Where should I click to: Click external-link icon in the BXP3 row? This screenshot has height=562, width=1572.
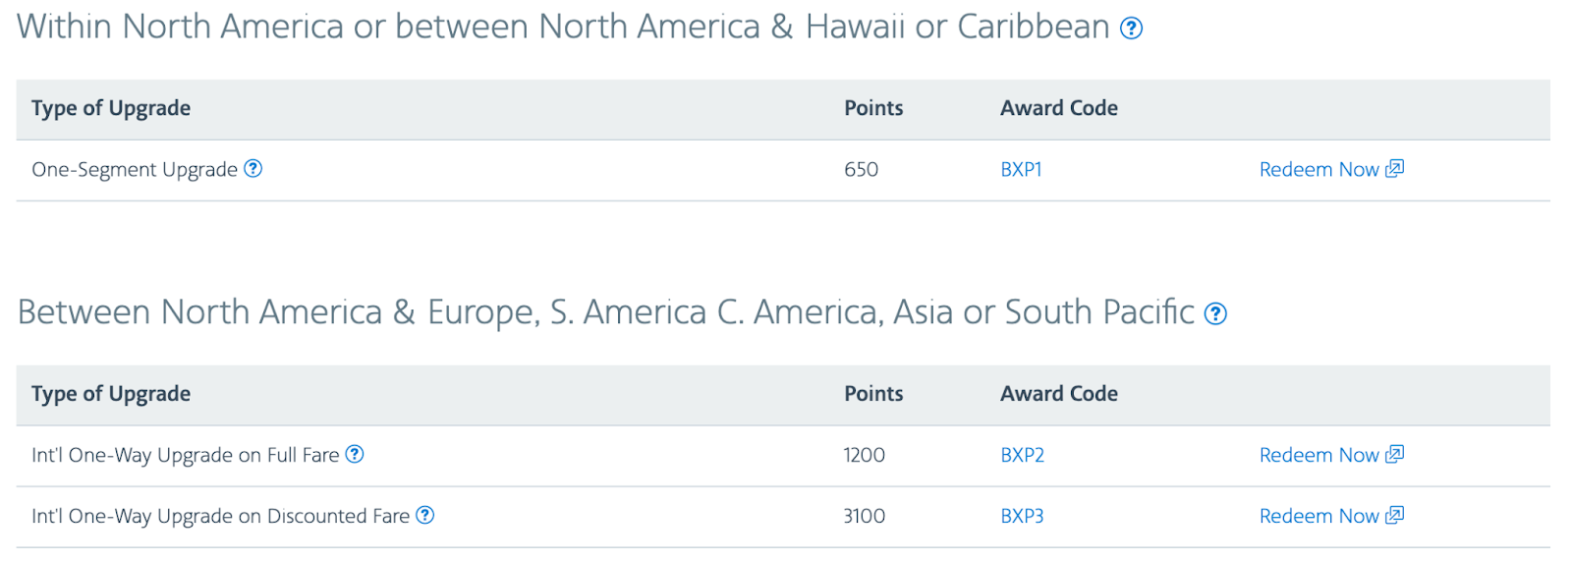click(1394, 515)
